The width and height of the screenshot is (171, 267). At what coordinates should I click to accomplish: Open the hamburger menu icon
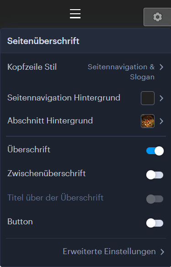coord(75,14)
